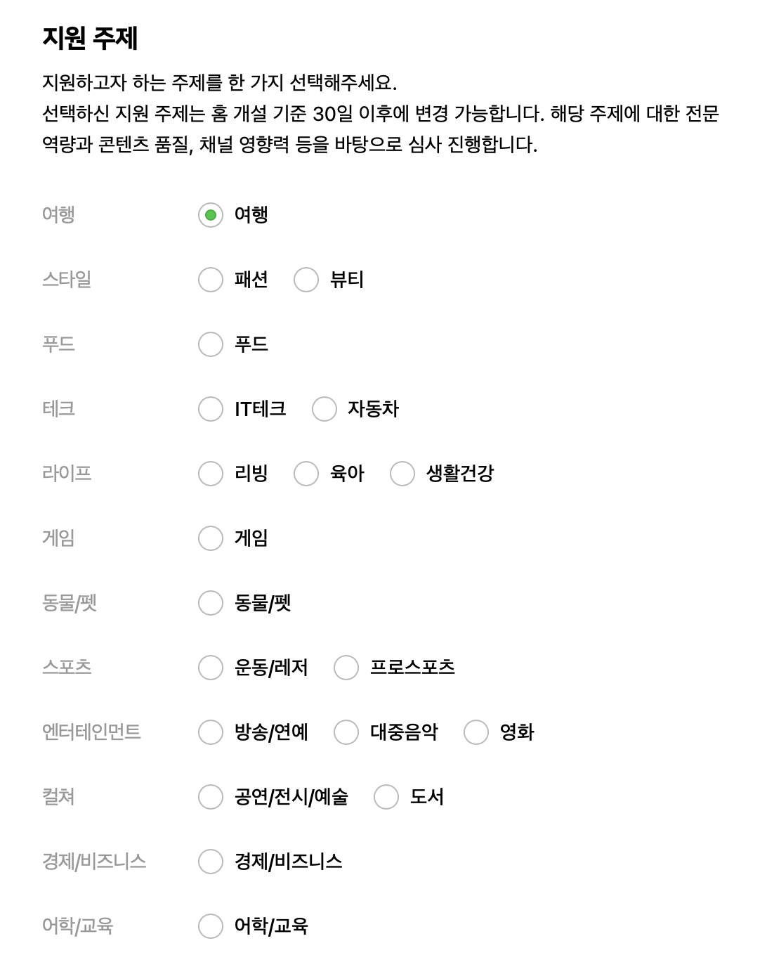Pick 푸드 as the support topic

tap(210, 344)
